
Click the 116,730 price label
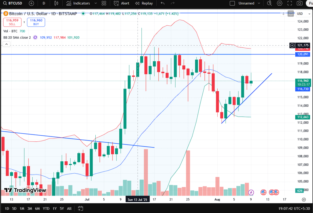[x=303, y=89]
